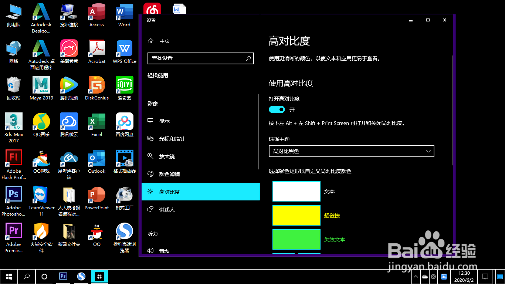
Task: Open Outlook desktop icon
Action: pyautogui.click(x=97, y=162)
